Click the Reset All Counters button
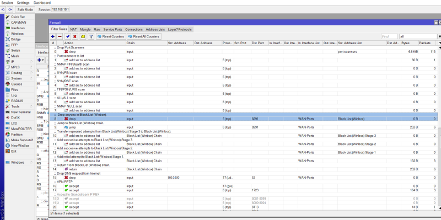The height and width of the screenshot is (220, 441). (144, 36)
